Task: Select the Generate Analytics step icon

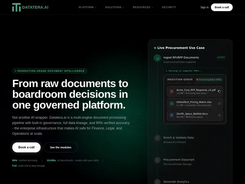Action: click(157, 182)
